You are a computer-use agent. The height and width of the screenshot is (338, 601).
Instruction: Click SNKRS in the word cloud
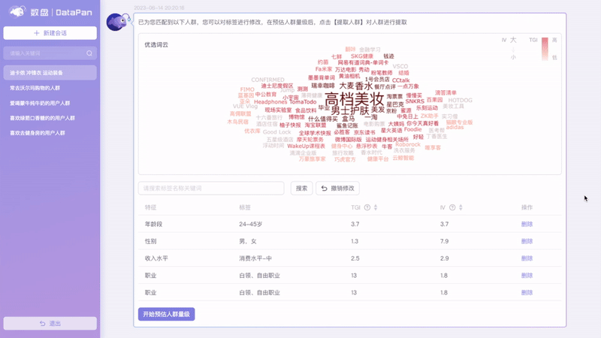pos(415,101)
